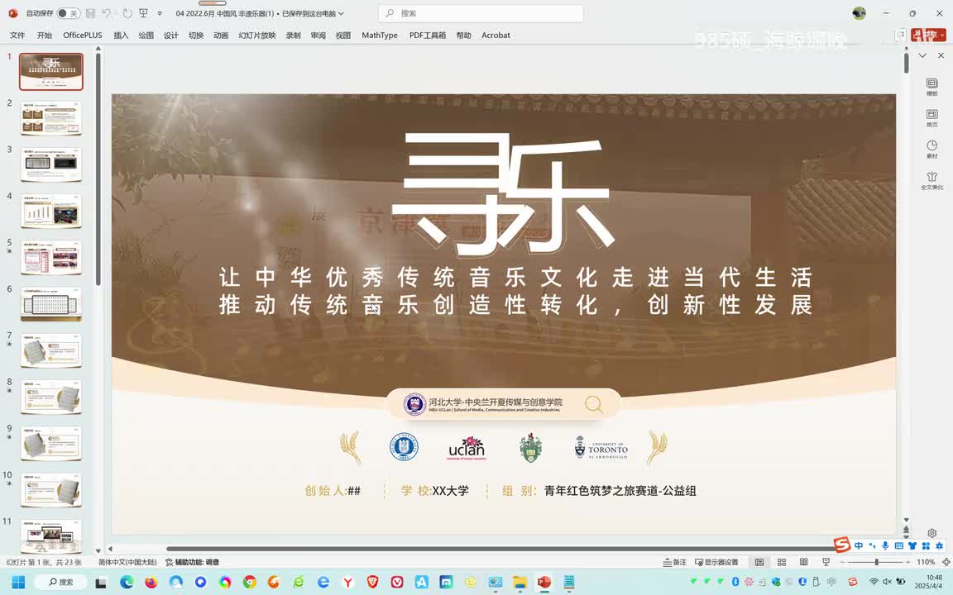Screen dimensions: 953x595
Task: Open the MathType tab
Action: click(380, 36)
